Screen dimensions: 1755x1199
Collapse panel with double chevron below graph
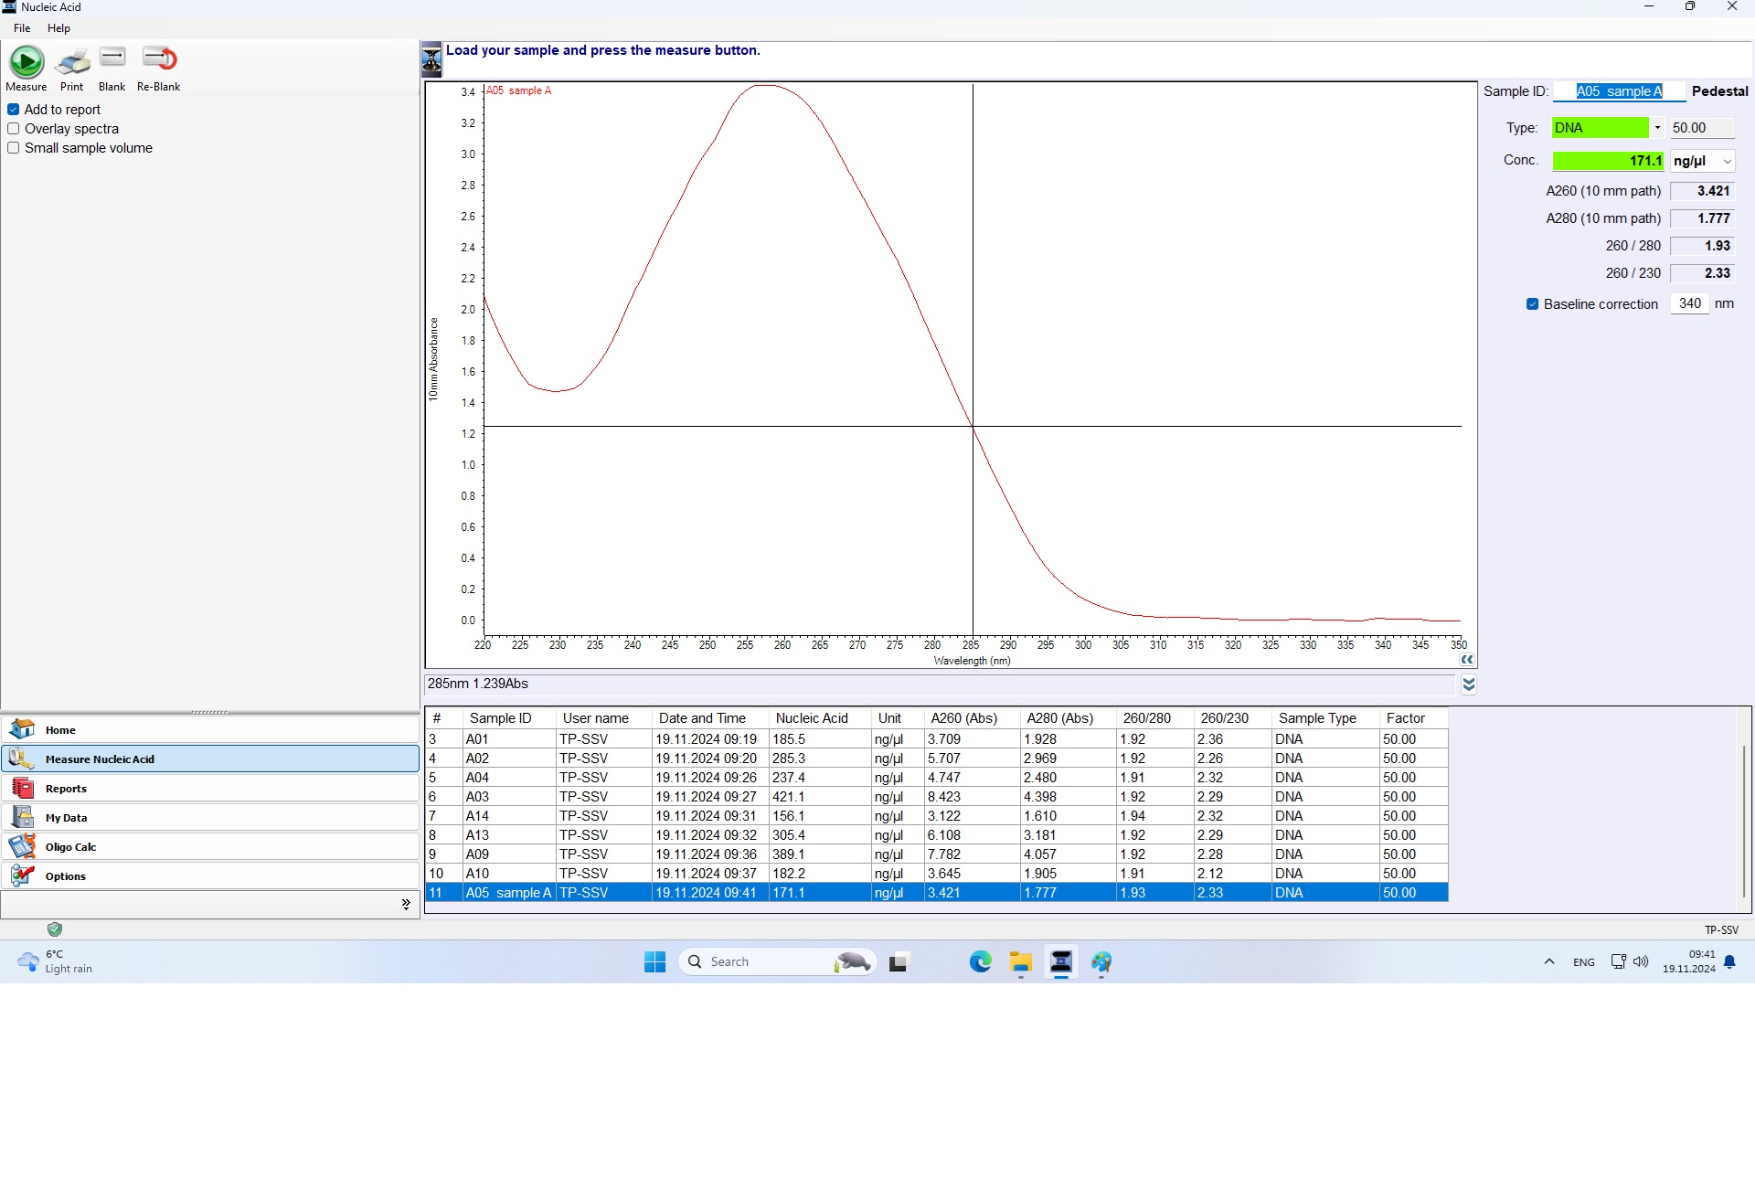tap(1468, 684)
